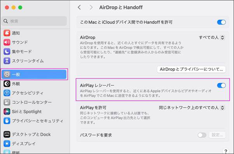The width and height of the screenshot is (234, 154).
Task: Click the green zoom window button
Action: tap(20, 7)
